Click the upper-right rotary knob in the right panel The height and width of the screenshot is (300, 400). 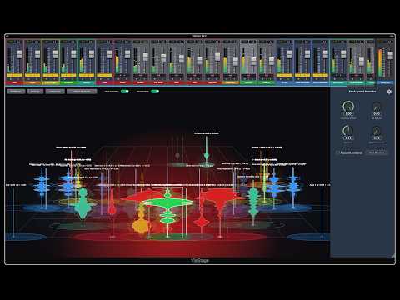[377, 107]
